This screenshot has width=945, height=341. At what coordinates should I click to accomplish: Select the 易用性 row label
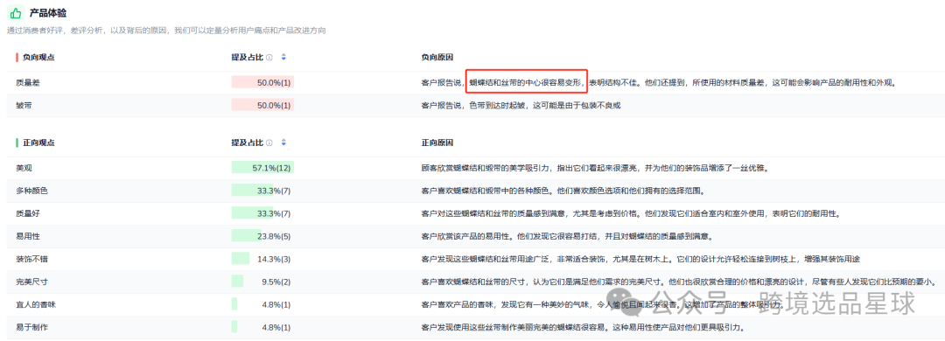28,237
